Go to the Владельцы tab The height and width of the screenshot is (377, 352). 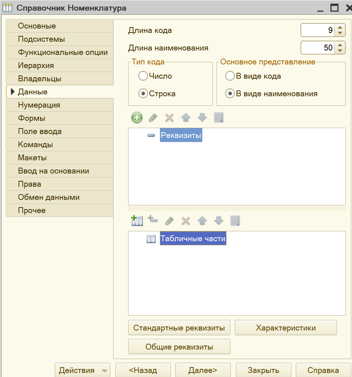click(60, 79)
